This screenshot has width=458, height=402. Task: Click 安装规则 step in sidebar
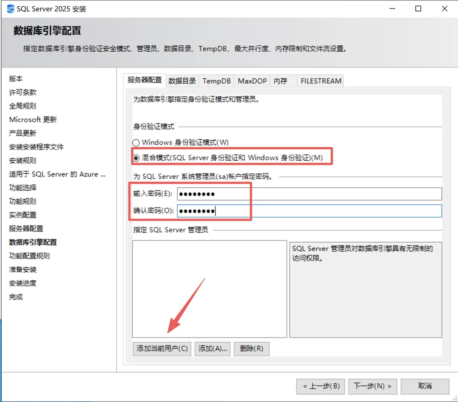coord(23,160)
